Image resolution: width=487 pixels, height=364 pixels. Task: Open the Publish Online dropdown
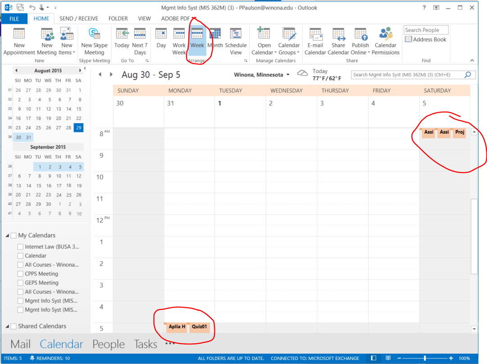(x=360, y=41)
